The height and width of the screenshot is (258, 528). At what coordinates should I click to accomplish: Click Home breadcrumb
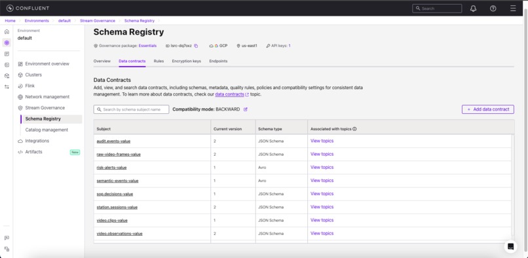10,21
